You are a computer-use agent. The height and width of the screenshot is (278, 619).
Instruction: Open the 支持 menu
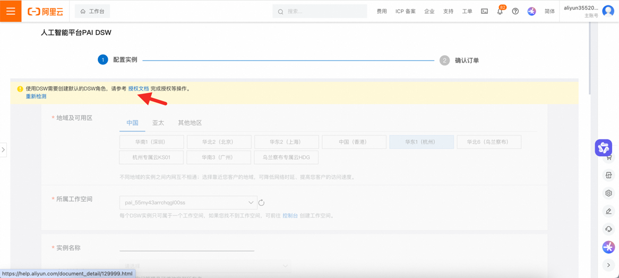pos(448,12)
